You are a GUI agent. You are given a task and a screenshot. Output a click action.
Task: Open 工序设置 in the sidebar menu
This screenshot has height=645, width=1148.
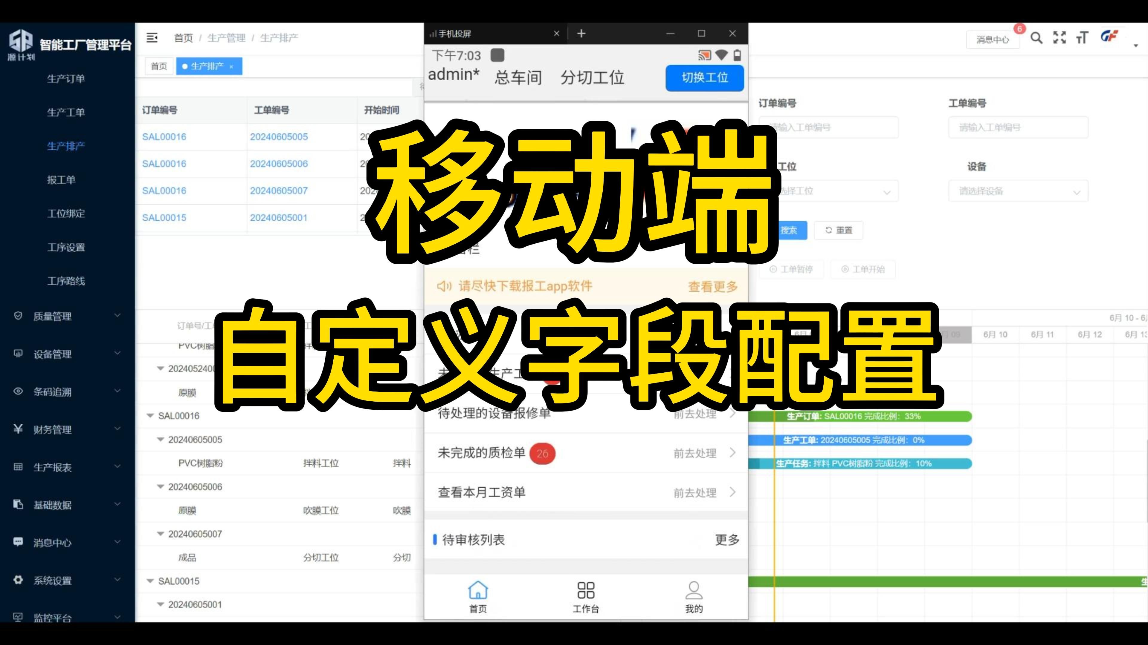66,247
